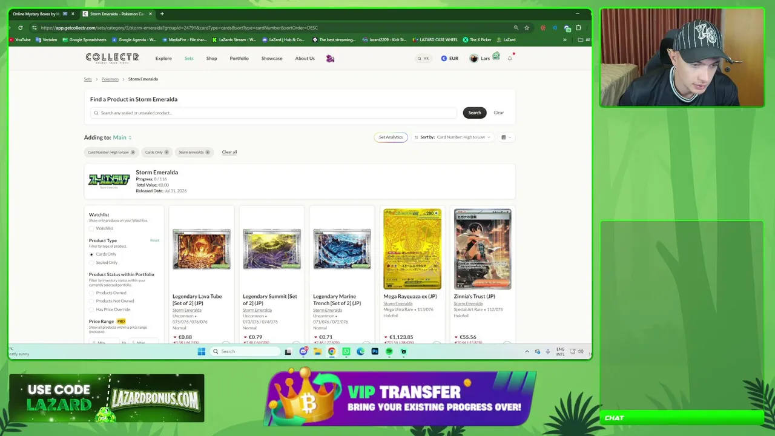This screenshot has width=775, height=436.
Task: Remove the Storm Emeralda filter chip
Action: pos(207,152)
